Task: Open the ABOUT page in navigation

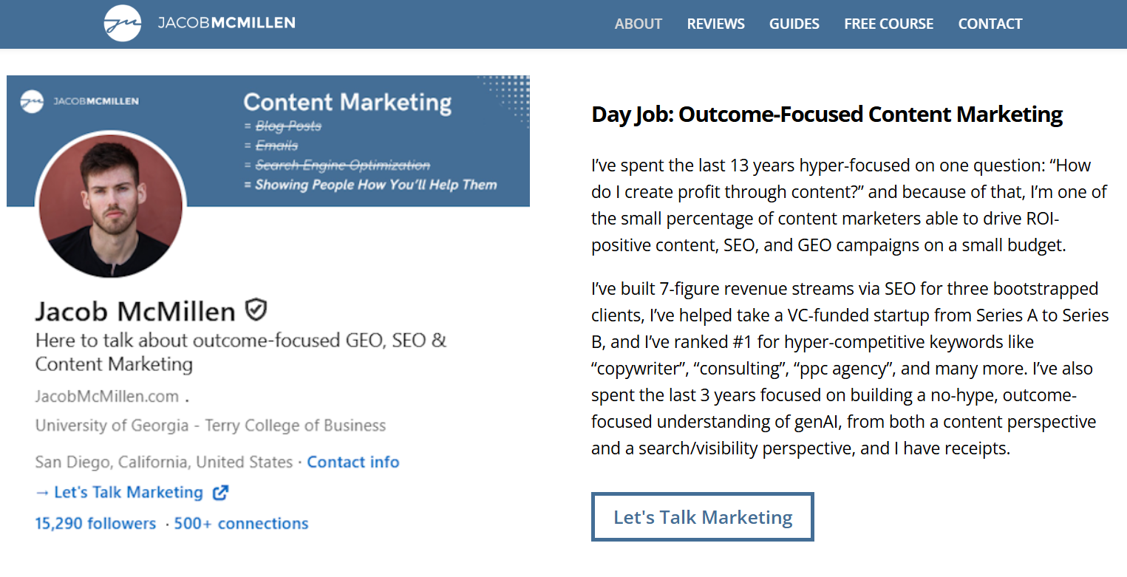Action: (638, 24)
